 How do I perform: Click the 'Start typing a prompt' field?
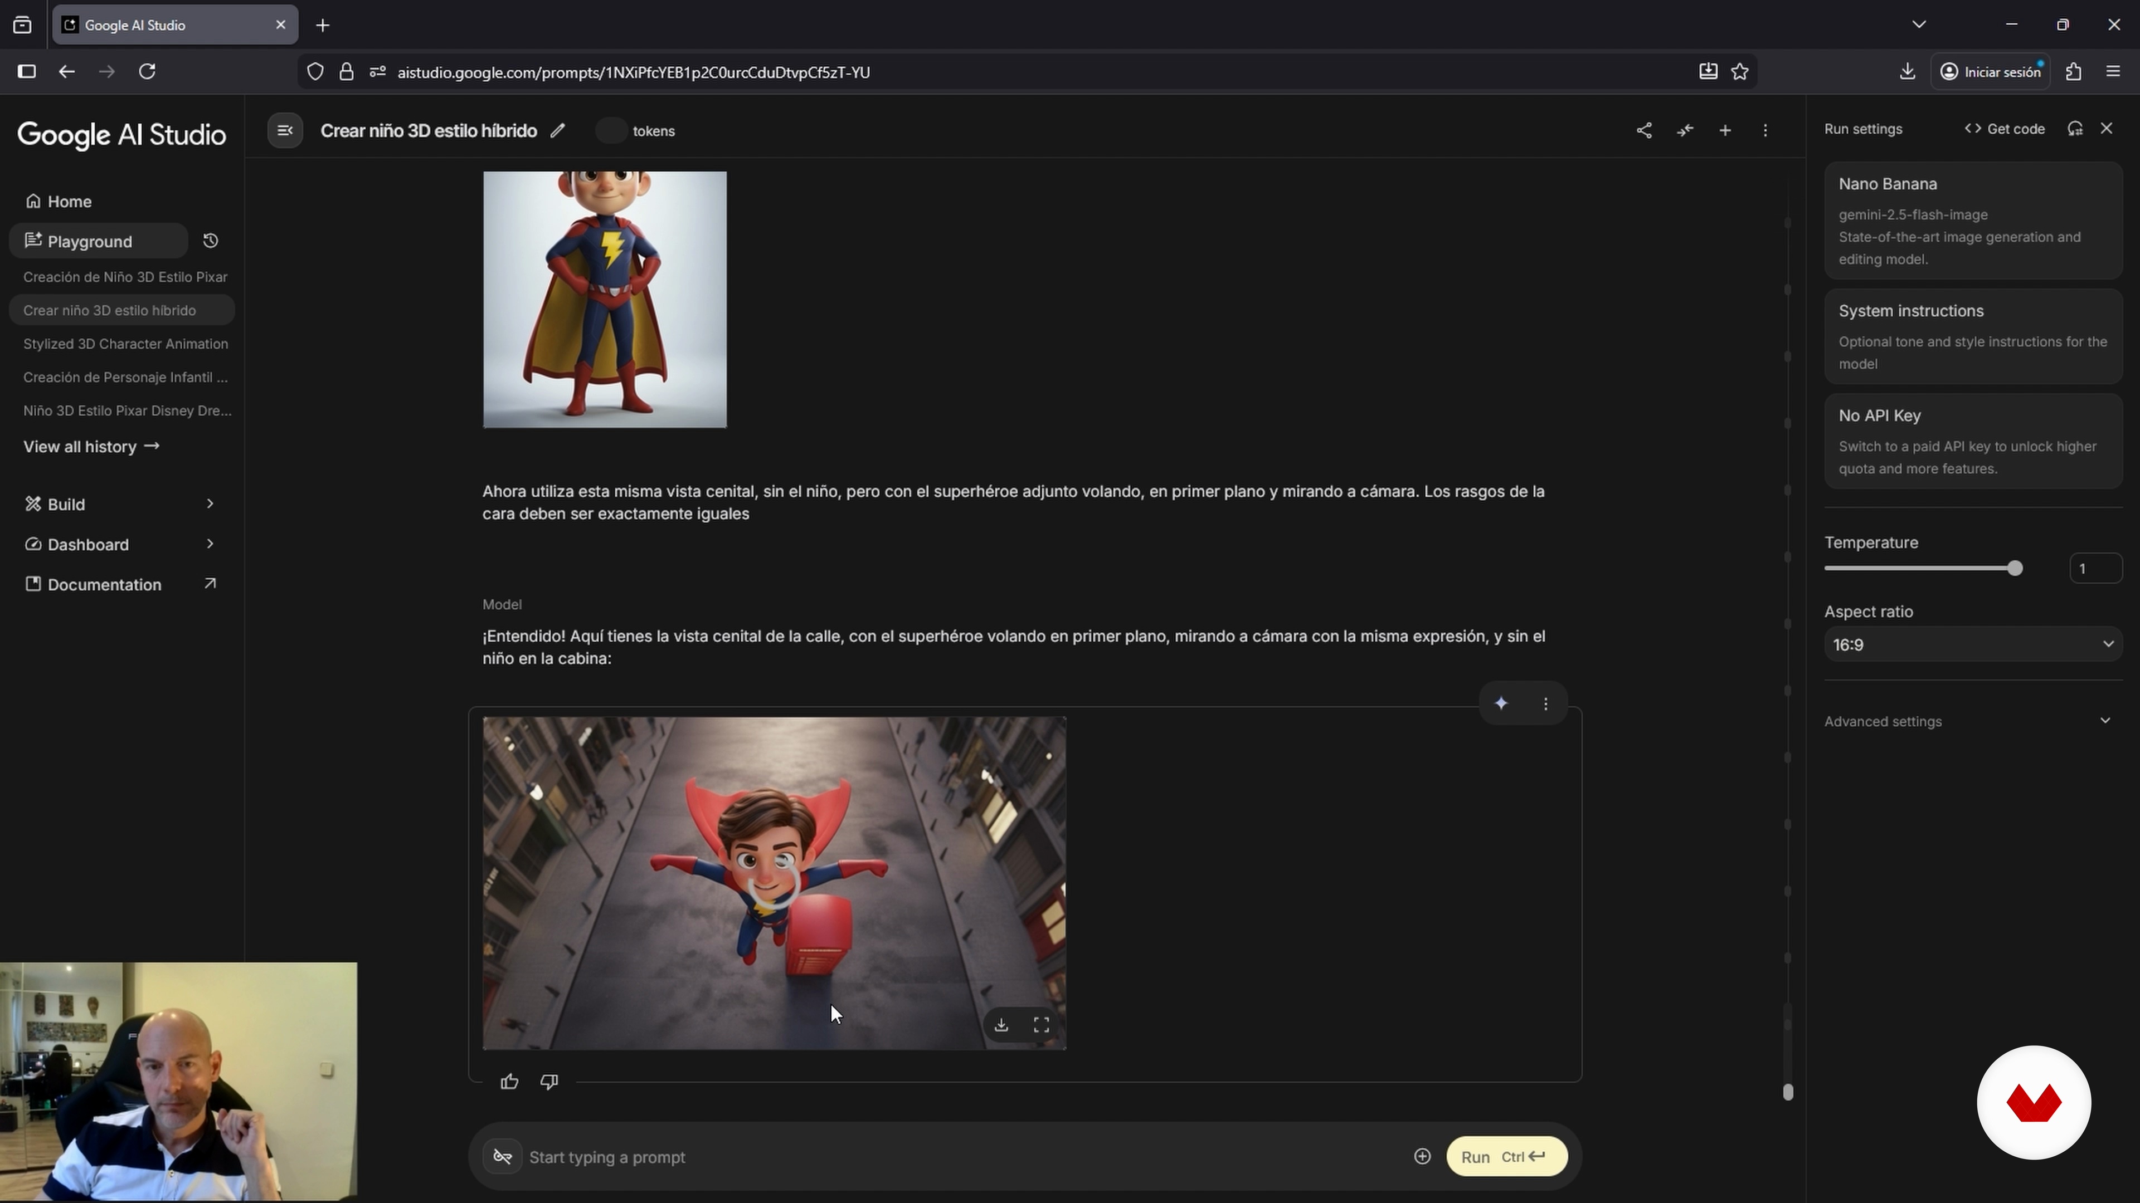coord(964,1157)
